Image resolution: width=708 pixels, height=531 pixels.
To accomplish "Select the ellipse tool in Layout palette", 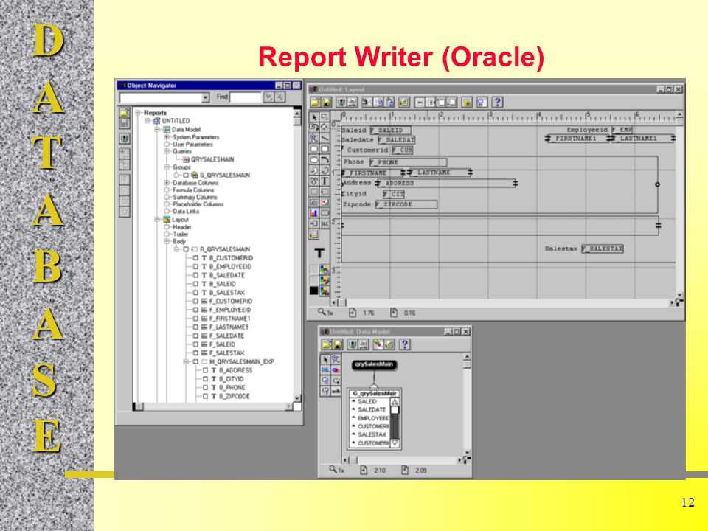I will (314, 159).
